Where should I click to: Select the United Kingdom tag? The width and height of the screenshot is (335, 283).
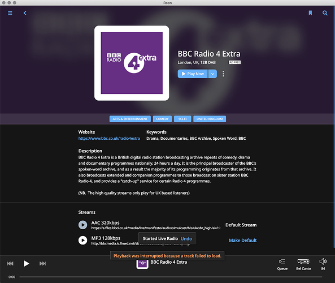[x=210, y=119]
